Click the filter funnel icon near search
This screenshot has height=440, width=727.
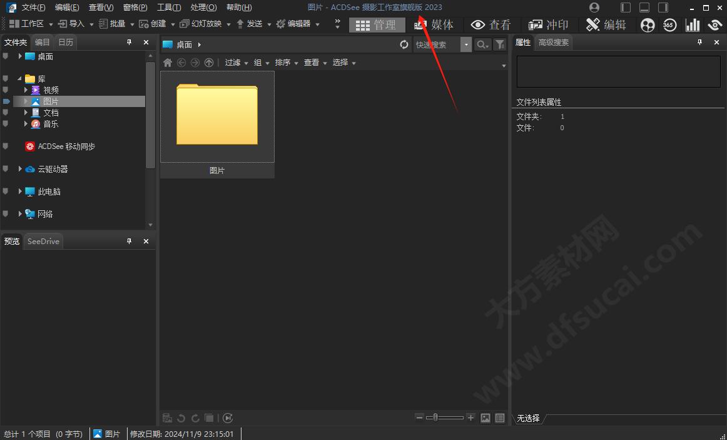(499, 44)
